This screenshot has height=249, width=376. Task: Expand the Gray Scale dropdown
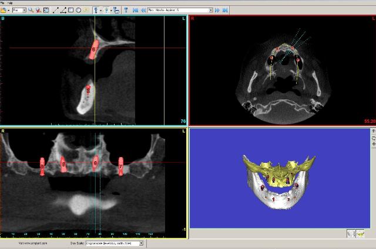tap(140, 243)
